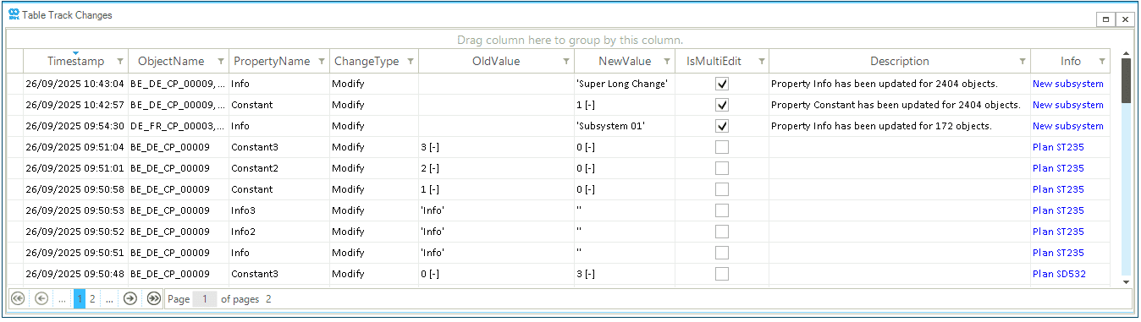Check IsMultiEdit for the 09:50:58 row
This screenshot has width=1141, height=322.
click(x=722, y=189)
